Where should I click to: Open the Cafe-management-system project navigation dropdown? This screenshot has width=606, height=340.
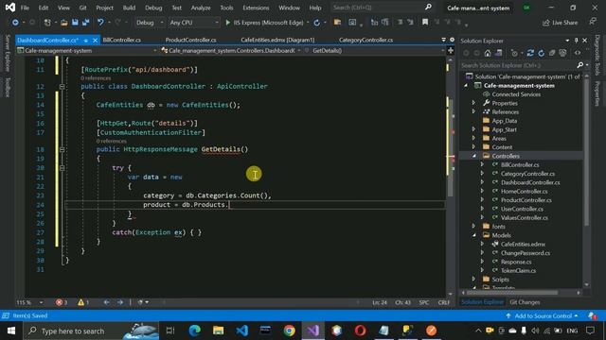[x=86, y=50]
